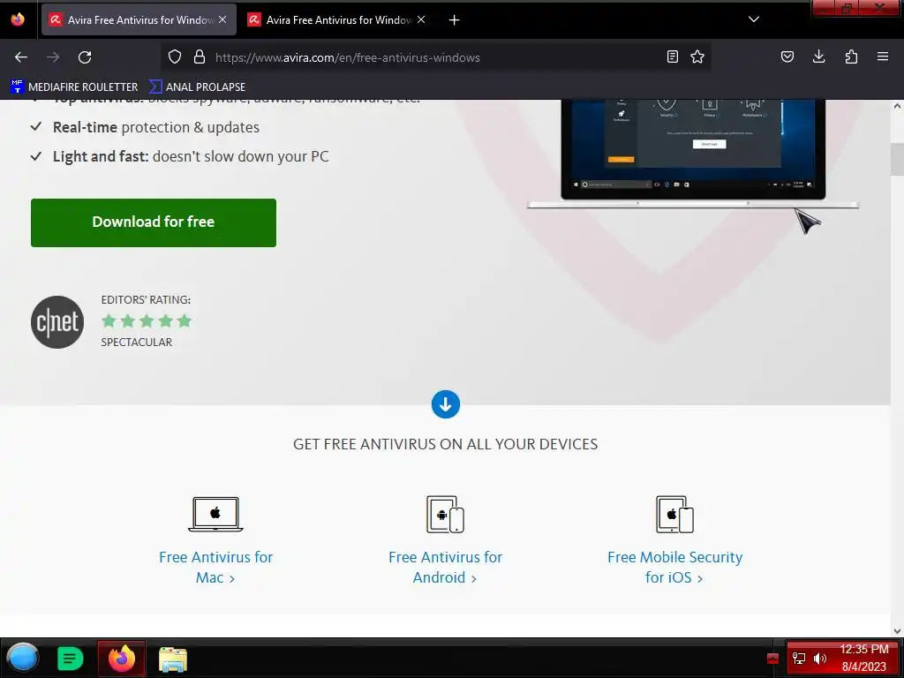Open the tracking protection shield icon
Image resolution: width=904 pixels, height=678 pixels.
175,56
